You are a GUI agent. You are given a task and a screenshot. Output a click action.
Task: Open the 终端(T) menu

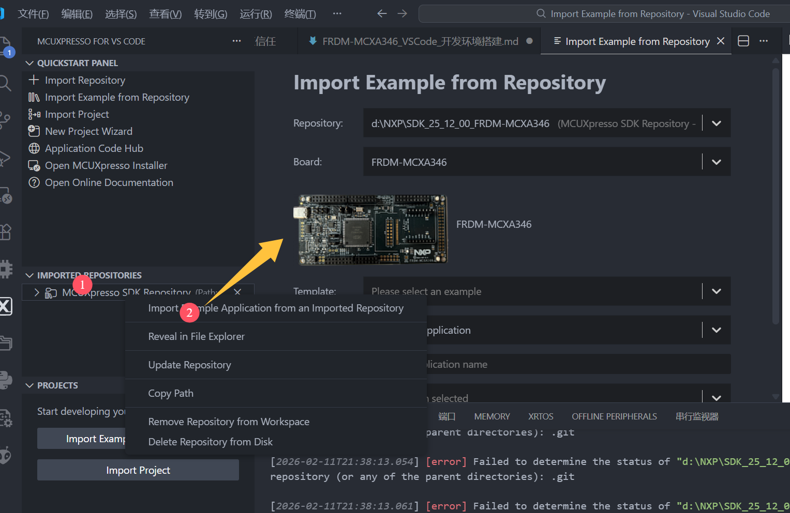(x=300, y=14)
